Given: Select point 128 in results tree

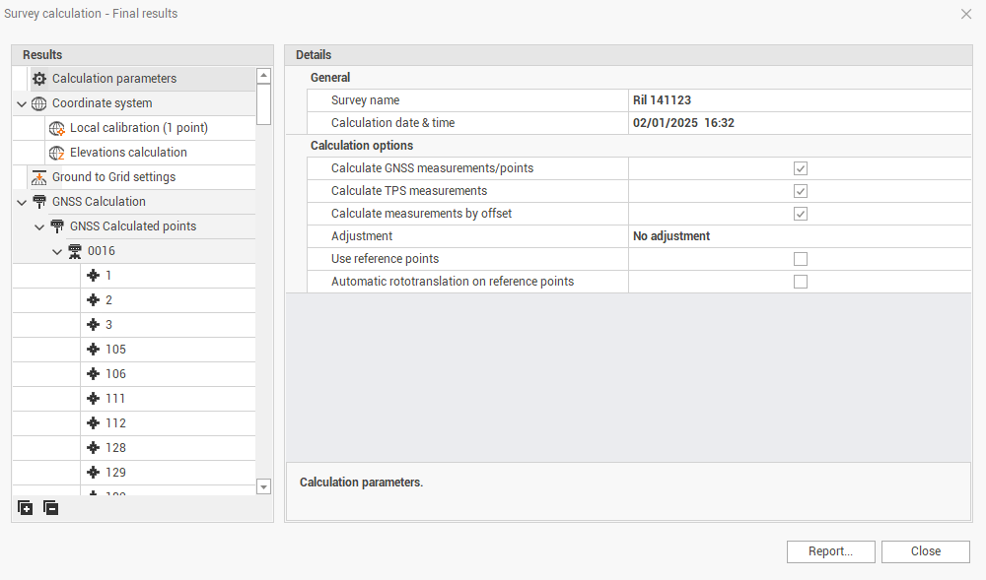Looking at the screenshot, I should pos(115,448).
